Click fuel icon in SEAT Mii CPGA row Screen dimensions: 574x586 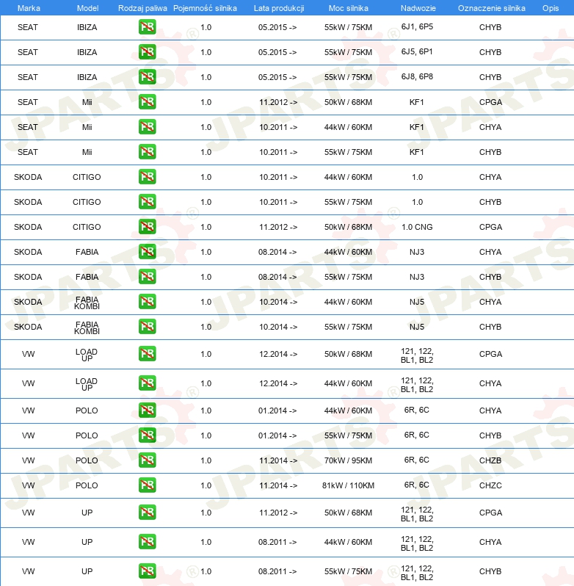[147, 102]
